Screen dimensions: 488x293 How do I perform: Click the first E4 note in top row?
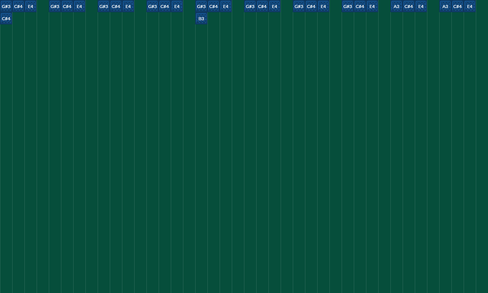[x=30, y=6]
